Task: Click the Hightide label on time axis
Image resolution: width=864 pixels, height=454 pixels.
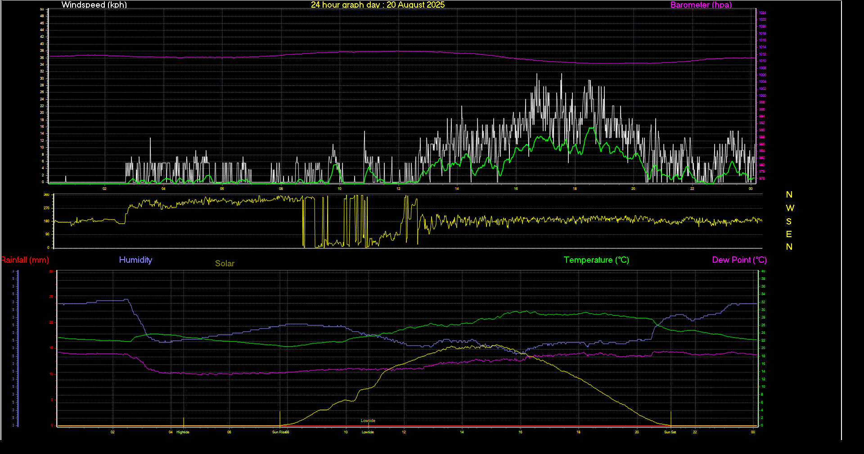Action: tap(183, 432)
